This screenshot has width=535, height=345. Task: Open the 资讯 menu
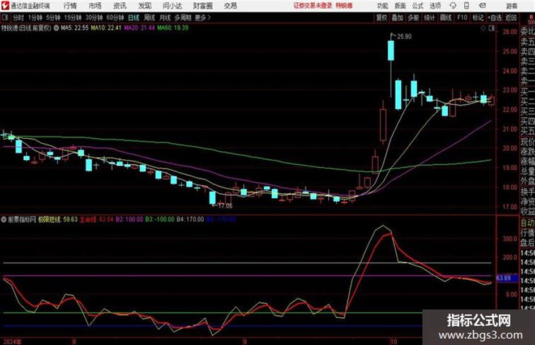click(120, 6)
